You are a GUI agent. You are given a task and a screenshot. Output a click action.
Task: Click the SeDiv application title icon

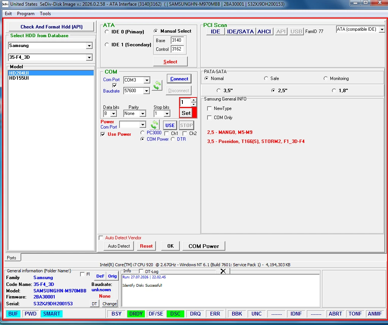point(5,4)
